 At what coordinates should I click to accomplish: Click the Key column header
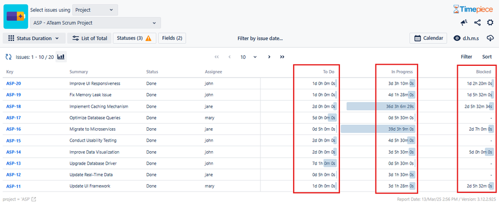(9, 72)
